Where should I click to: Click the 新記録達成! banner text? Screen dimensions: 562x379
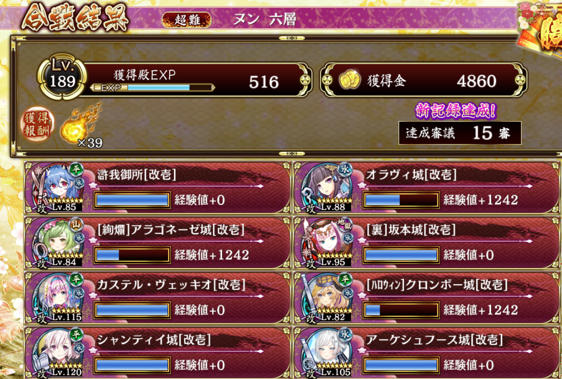point(456,111)
